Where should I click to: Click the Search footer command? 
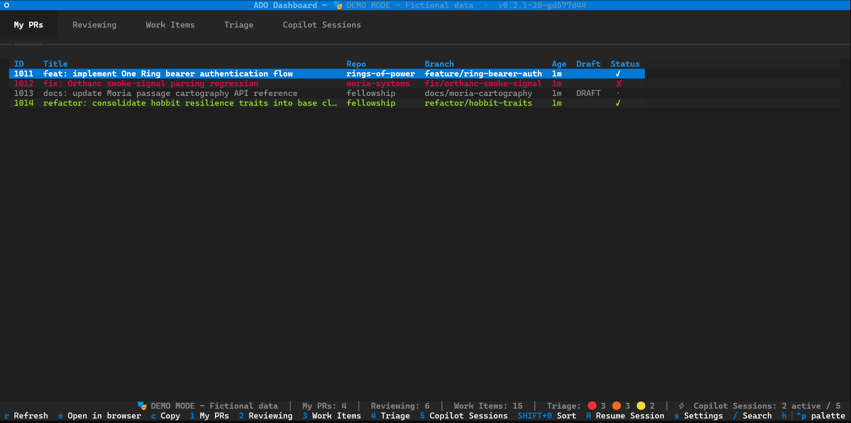(752, 416)
